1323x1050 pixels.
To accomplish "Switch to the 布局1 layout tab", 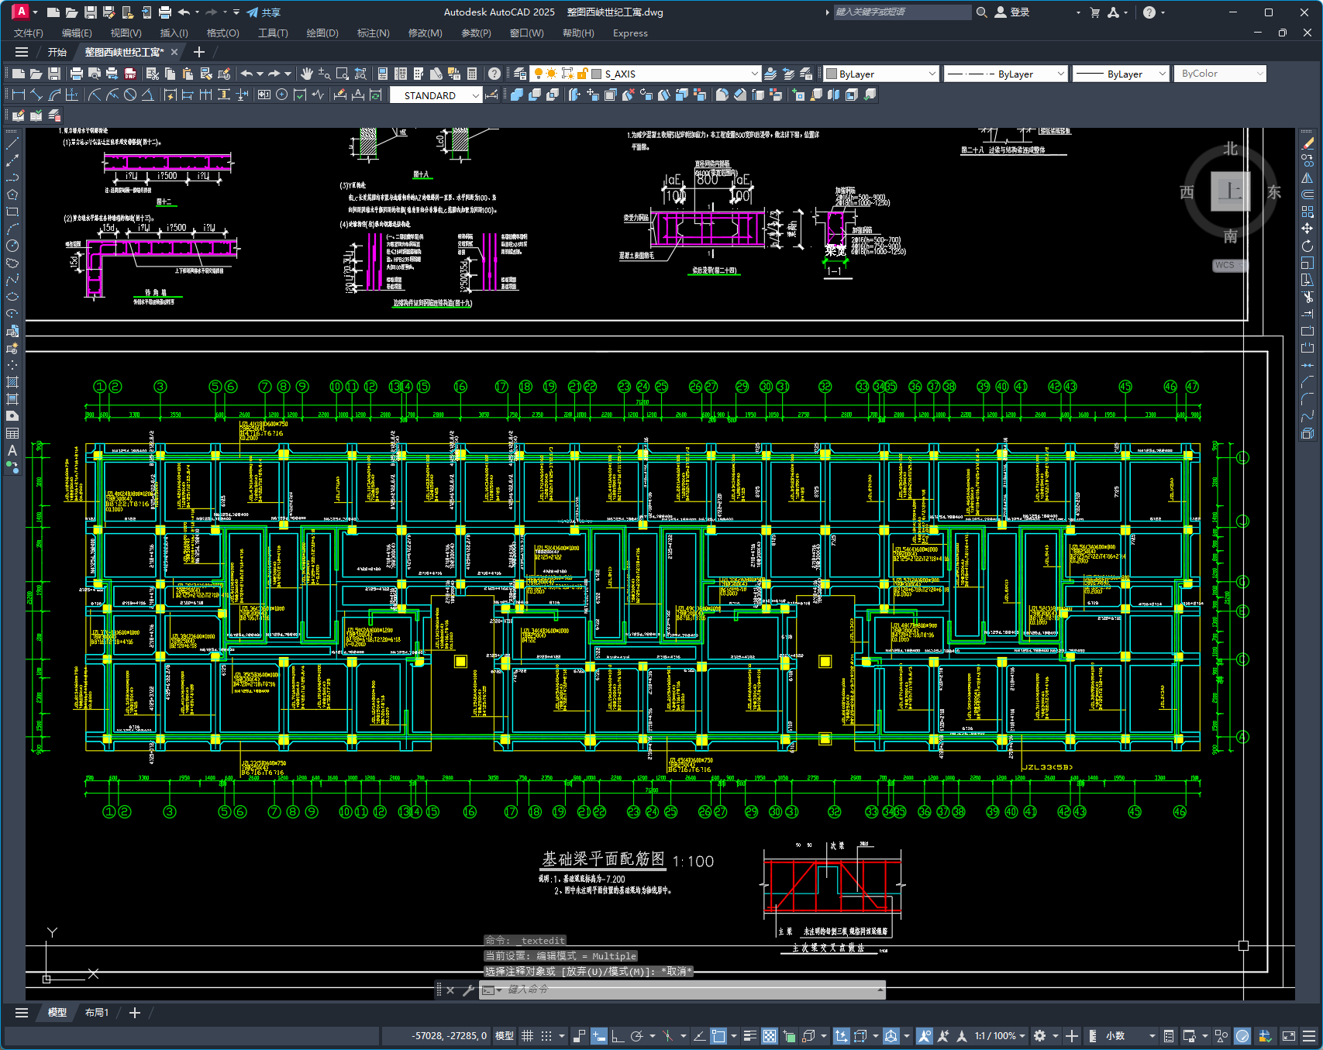I will click(x=96, y=1013).
